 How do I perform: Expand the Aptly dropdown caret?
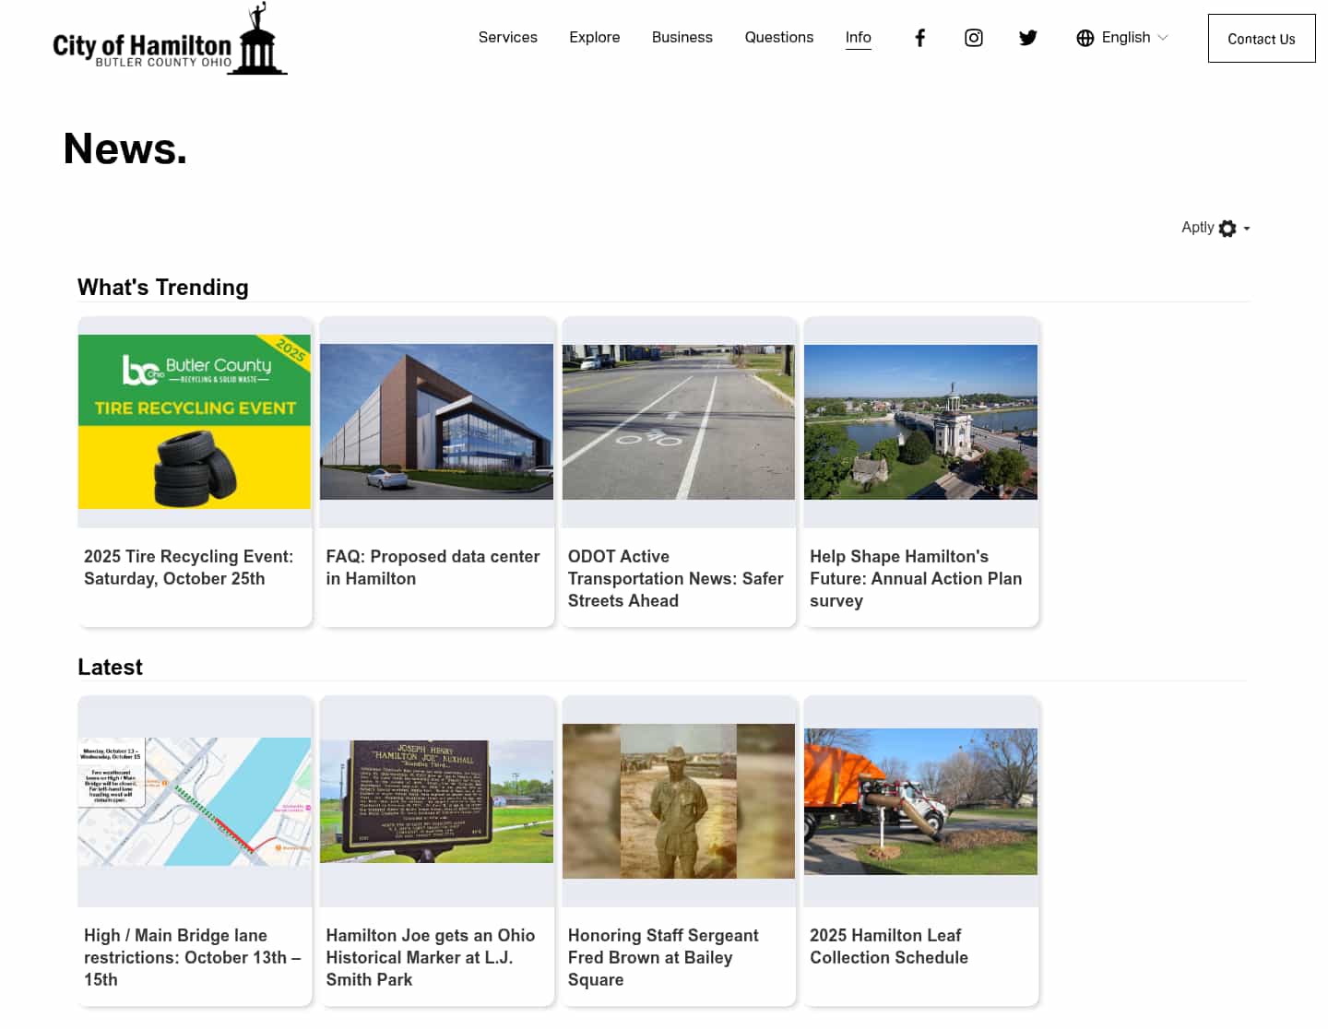(1247, 229)
